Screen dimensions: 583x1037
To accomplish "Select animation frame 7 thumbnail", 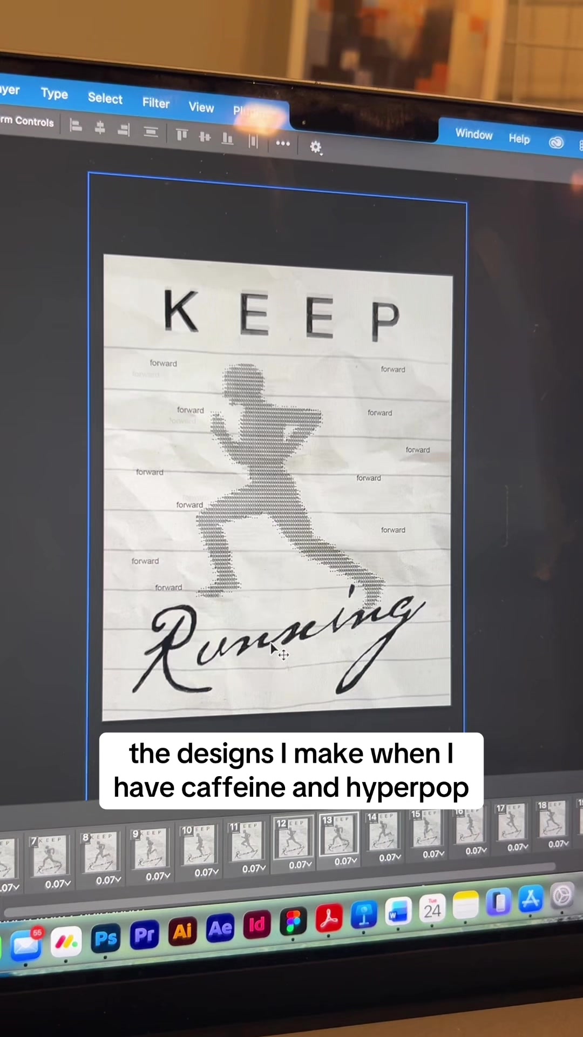I will [x=50, y=856].
